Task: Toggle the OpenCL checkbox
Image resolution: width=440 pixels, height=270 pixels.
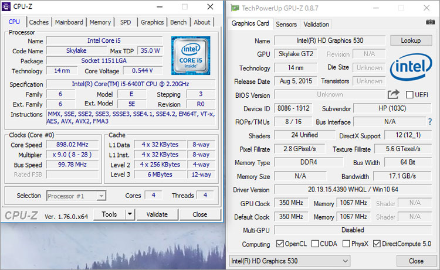Action: tap(280, 244)
